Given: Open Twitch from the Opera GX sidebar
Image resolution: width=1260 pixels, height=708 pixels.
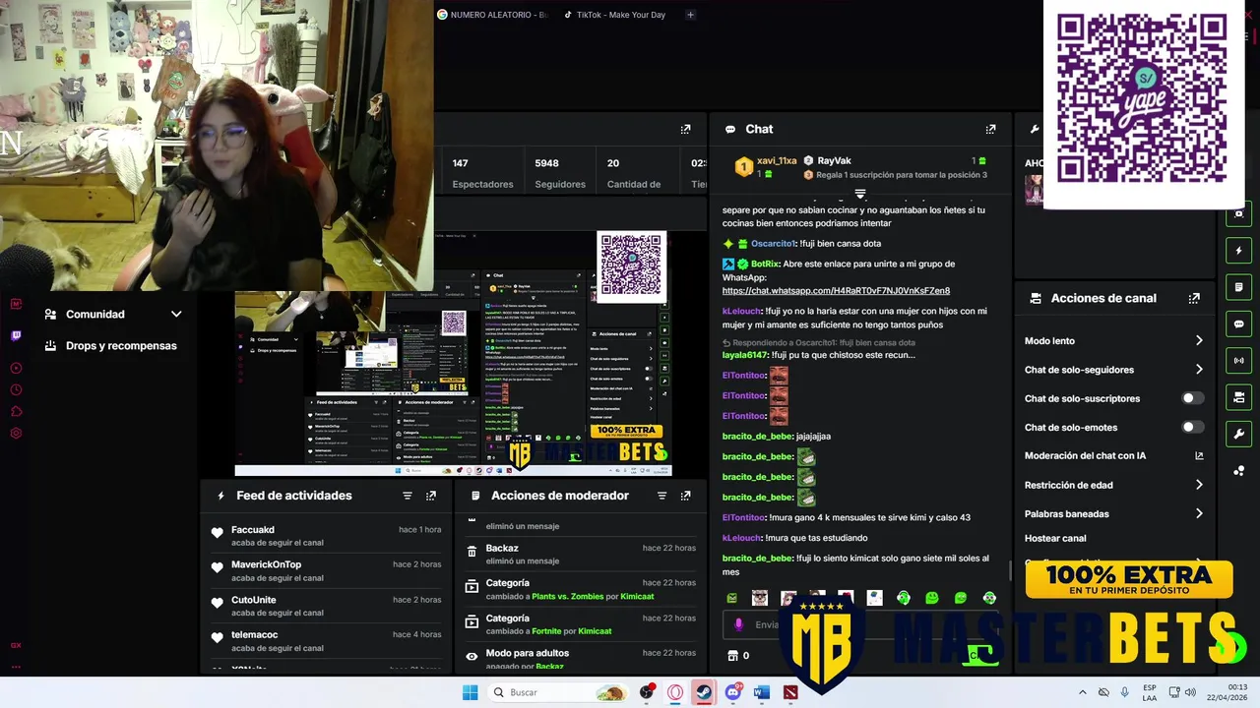Looking at the screenshot, I should pos(16,335).
